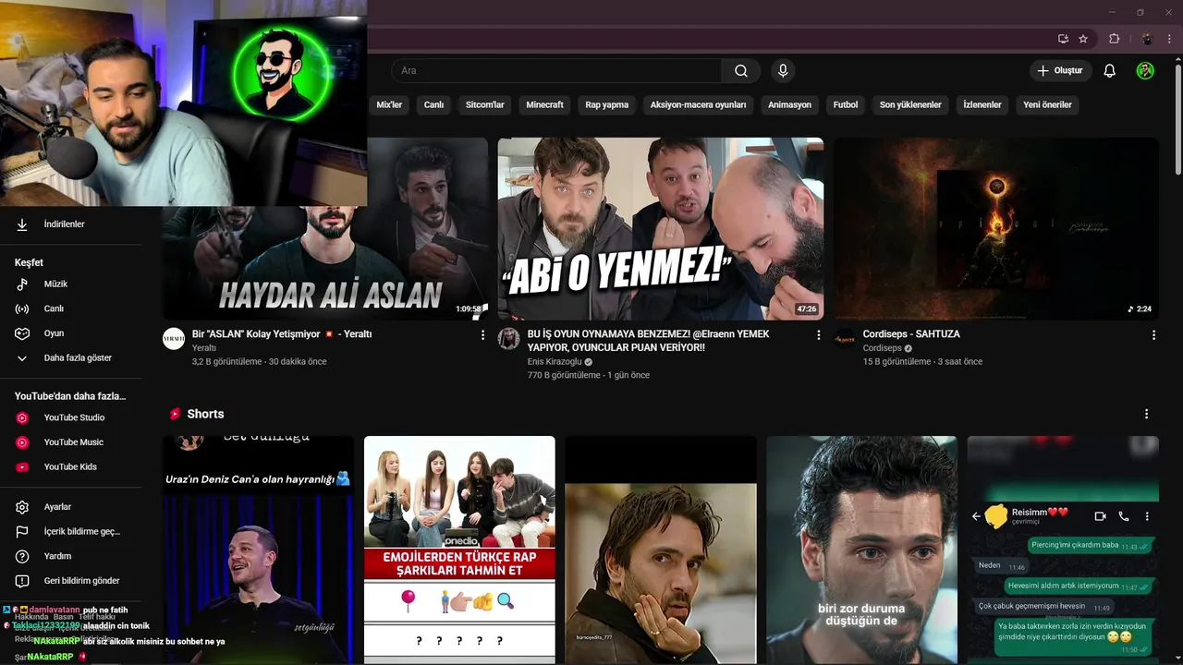
Task: Open Emojilerden Türkçe Rap short
Action: click(459, 550)
